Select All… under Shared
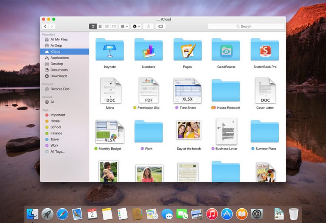326x223 pixels. [64, 102]
